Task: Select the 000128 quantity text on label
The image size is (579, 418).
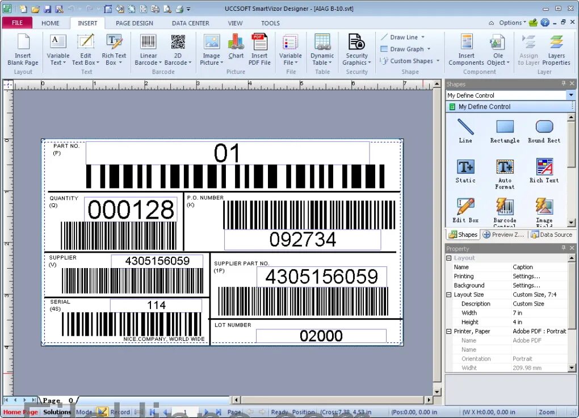Action: tap(131, 210)
